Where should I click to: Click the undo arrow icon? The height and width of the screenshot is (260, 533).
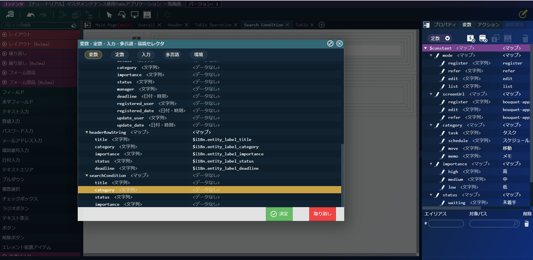[x=31, y=15]
